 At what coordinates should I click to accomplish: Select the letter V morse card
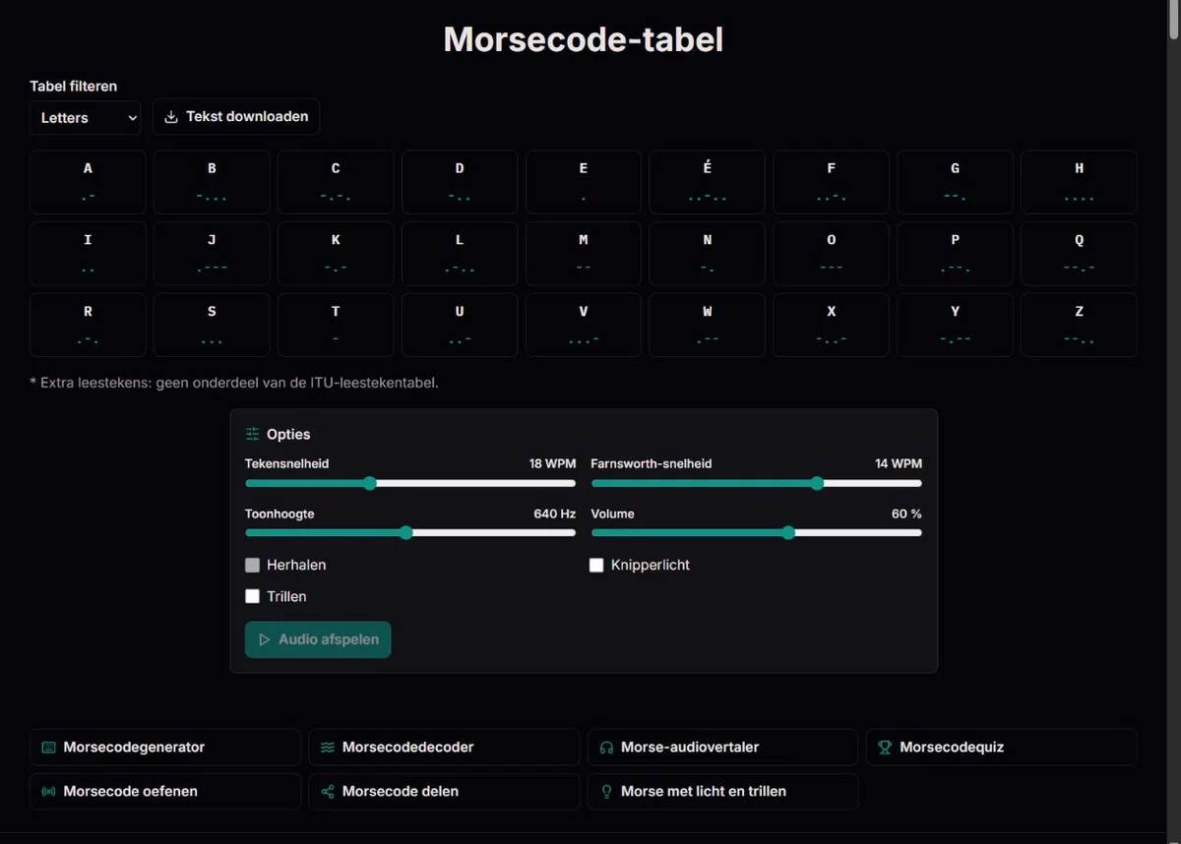click(x=584, y=325)
